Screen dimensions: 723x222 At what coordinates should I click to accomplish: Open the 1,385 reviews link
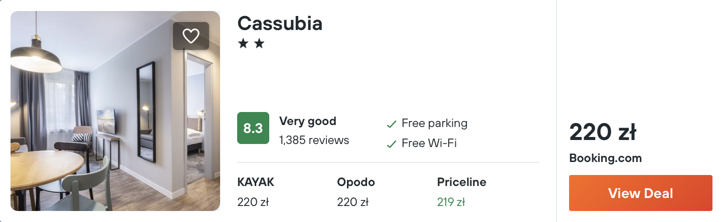point(314,140)
